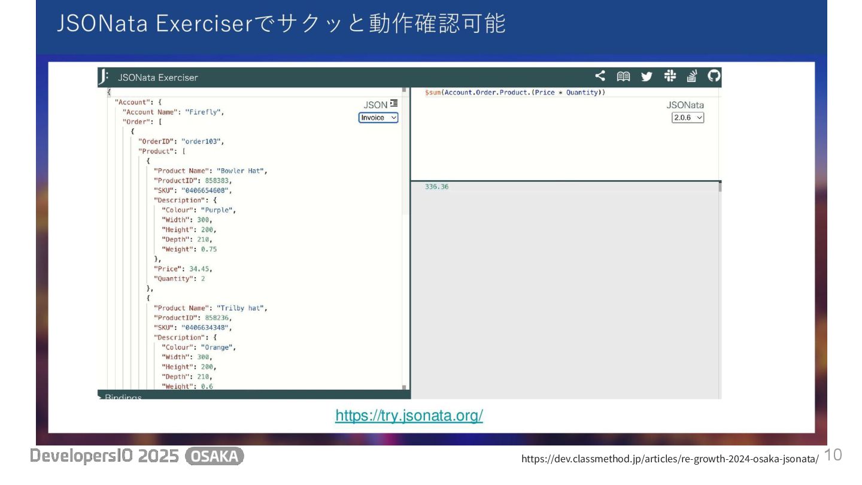
Task: Click the "Quantity": 2 line
Action: 180,278
